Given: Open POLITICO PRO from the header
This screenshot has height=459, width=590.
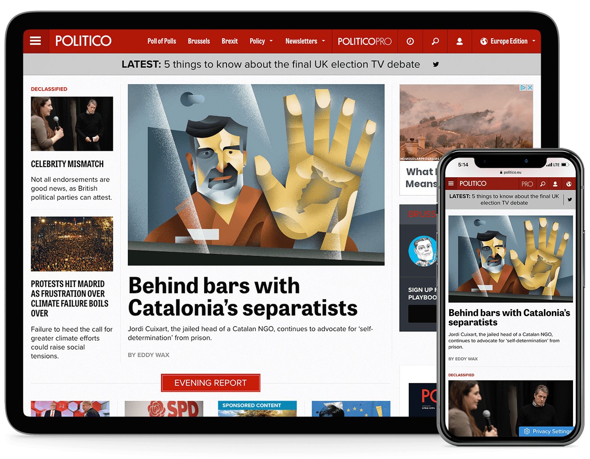Looking at the screenshot, I should (365, 41).
